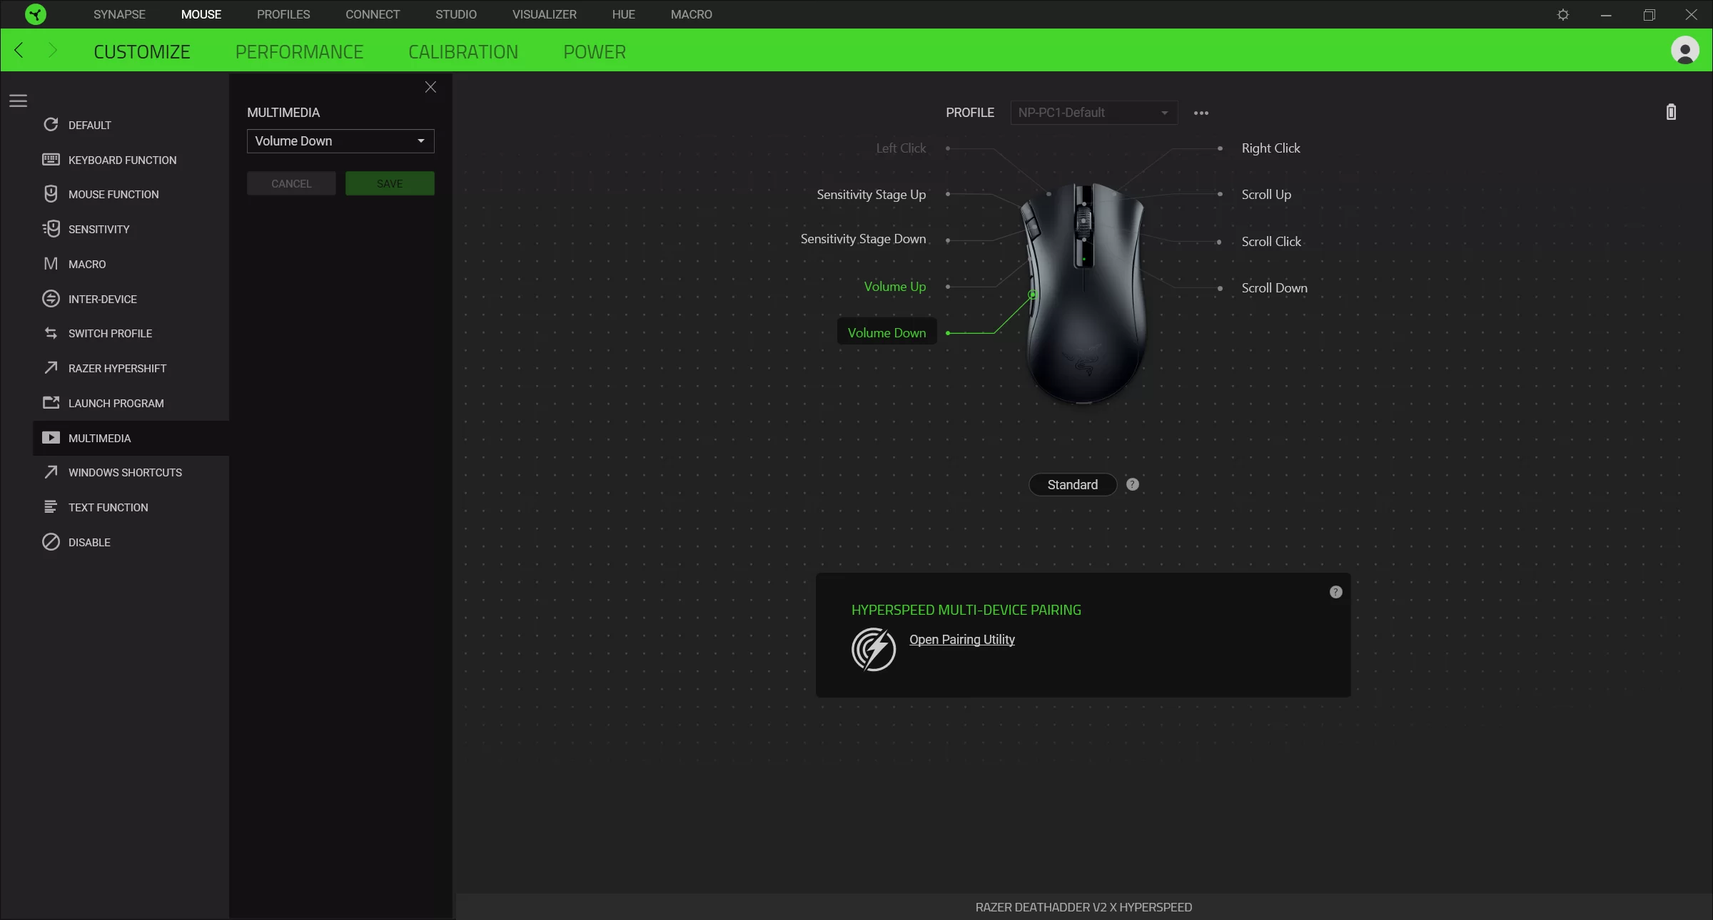The width and height of the screenshot is (1713, 920).
Task: Click the Launch Program icon
Action: tap(51, 402)
